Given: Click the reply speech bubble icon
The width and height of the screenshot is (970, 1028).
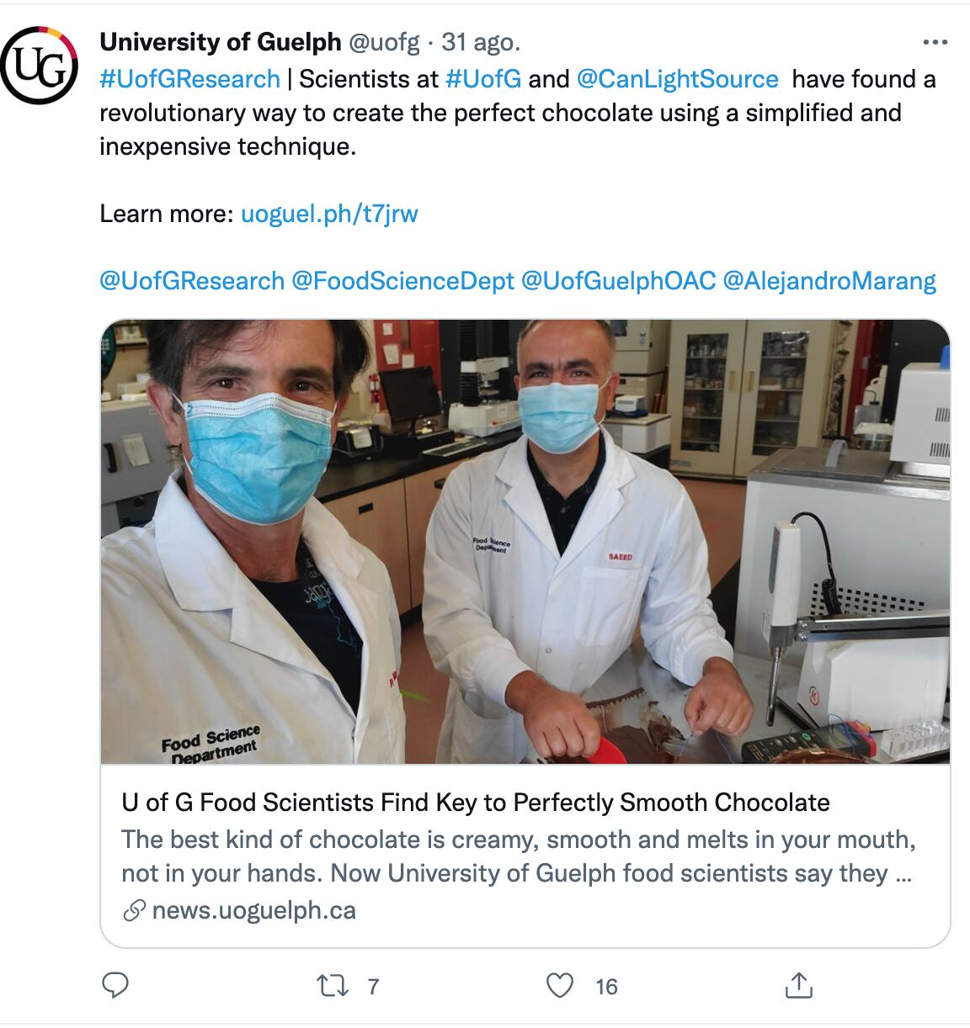Looking at the screenshot, I should (115, 985).
